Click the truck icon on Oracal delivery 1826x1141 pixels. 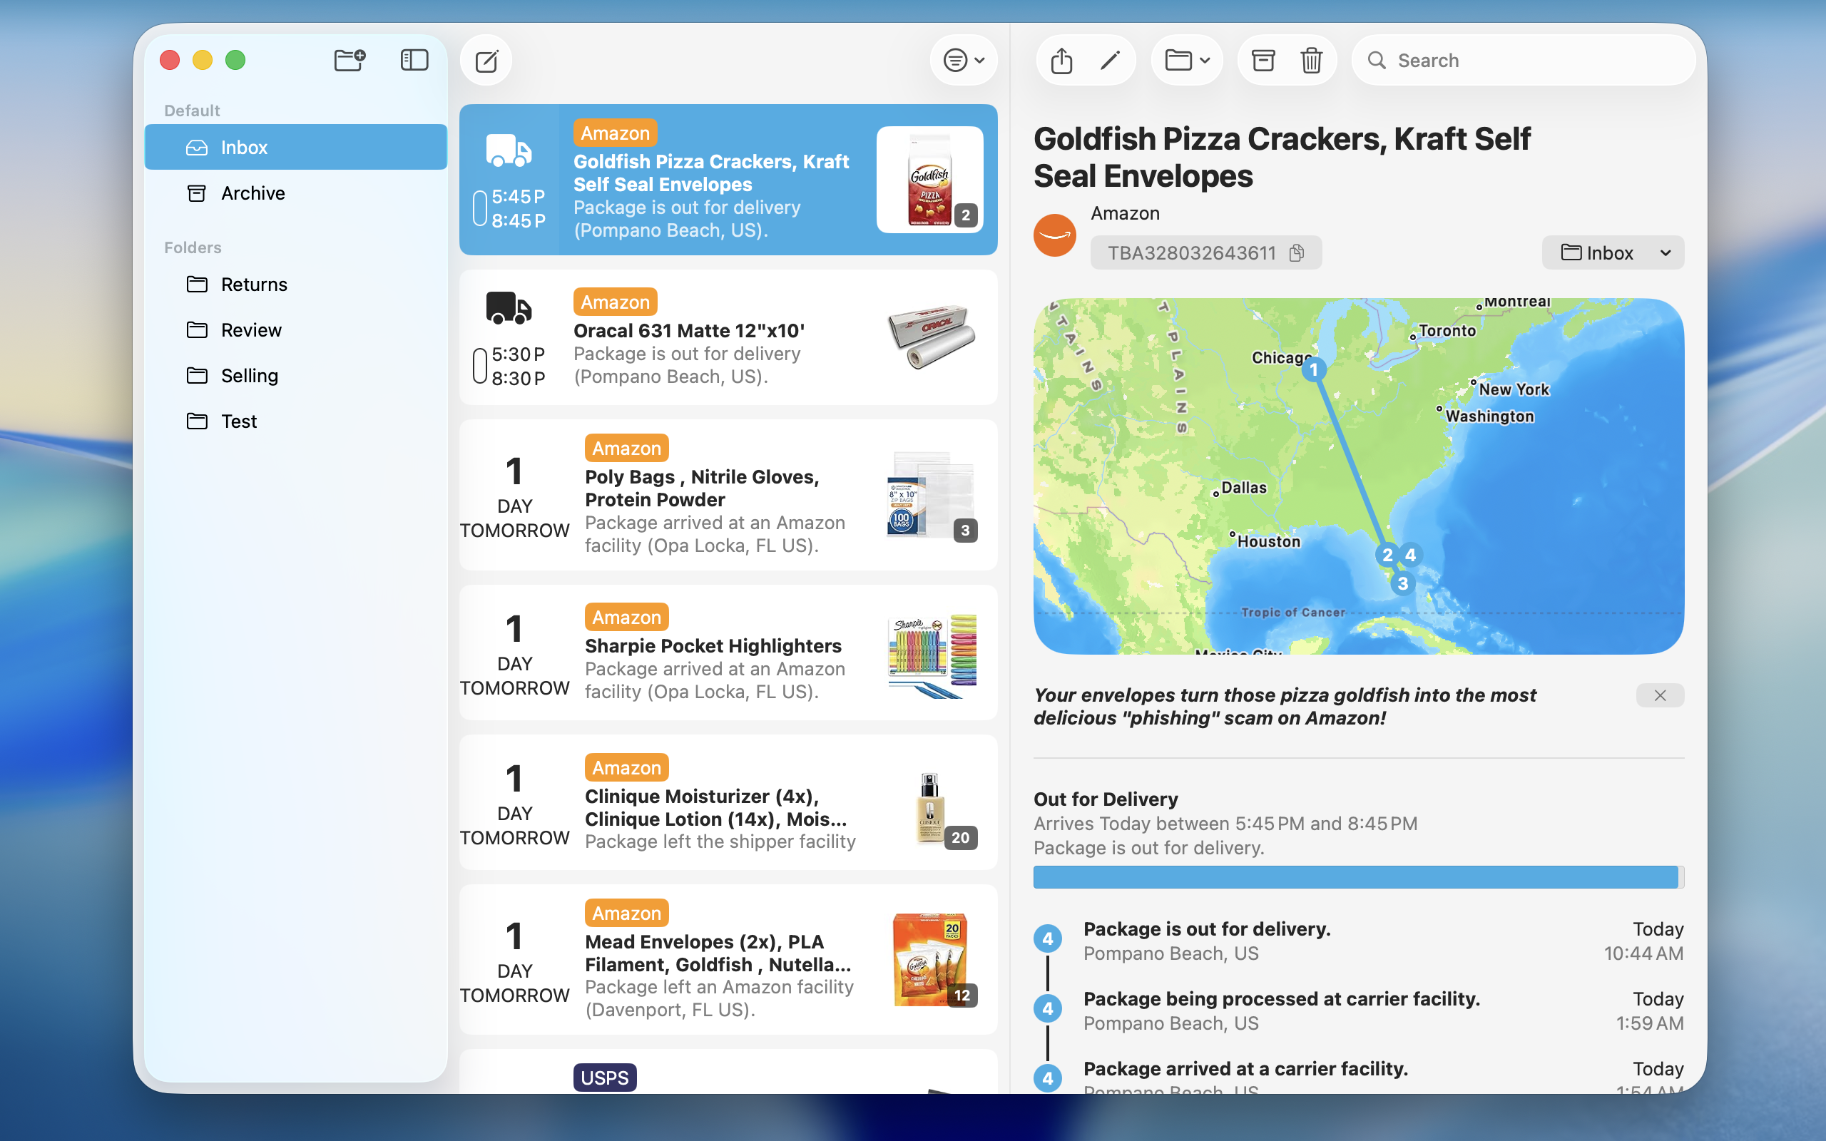click(x=509, y=308)
